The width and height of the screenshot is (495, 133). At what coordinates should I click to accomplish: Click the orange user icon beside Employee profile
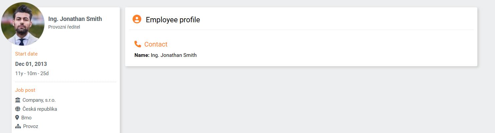pyautogui.click(x=137, y=19)
